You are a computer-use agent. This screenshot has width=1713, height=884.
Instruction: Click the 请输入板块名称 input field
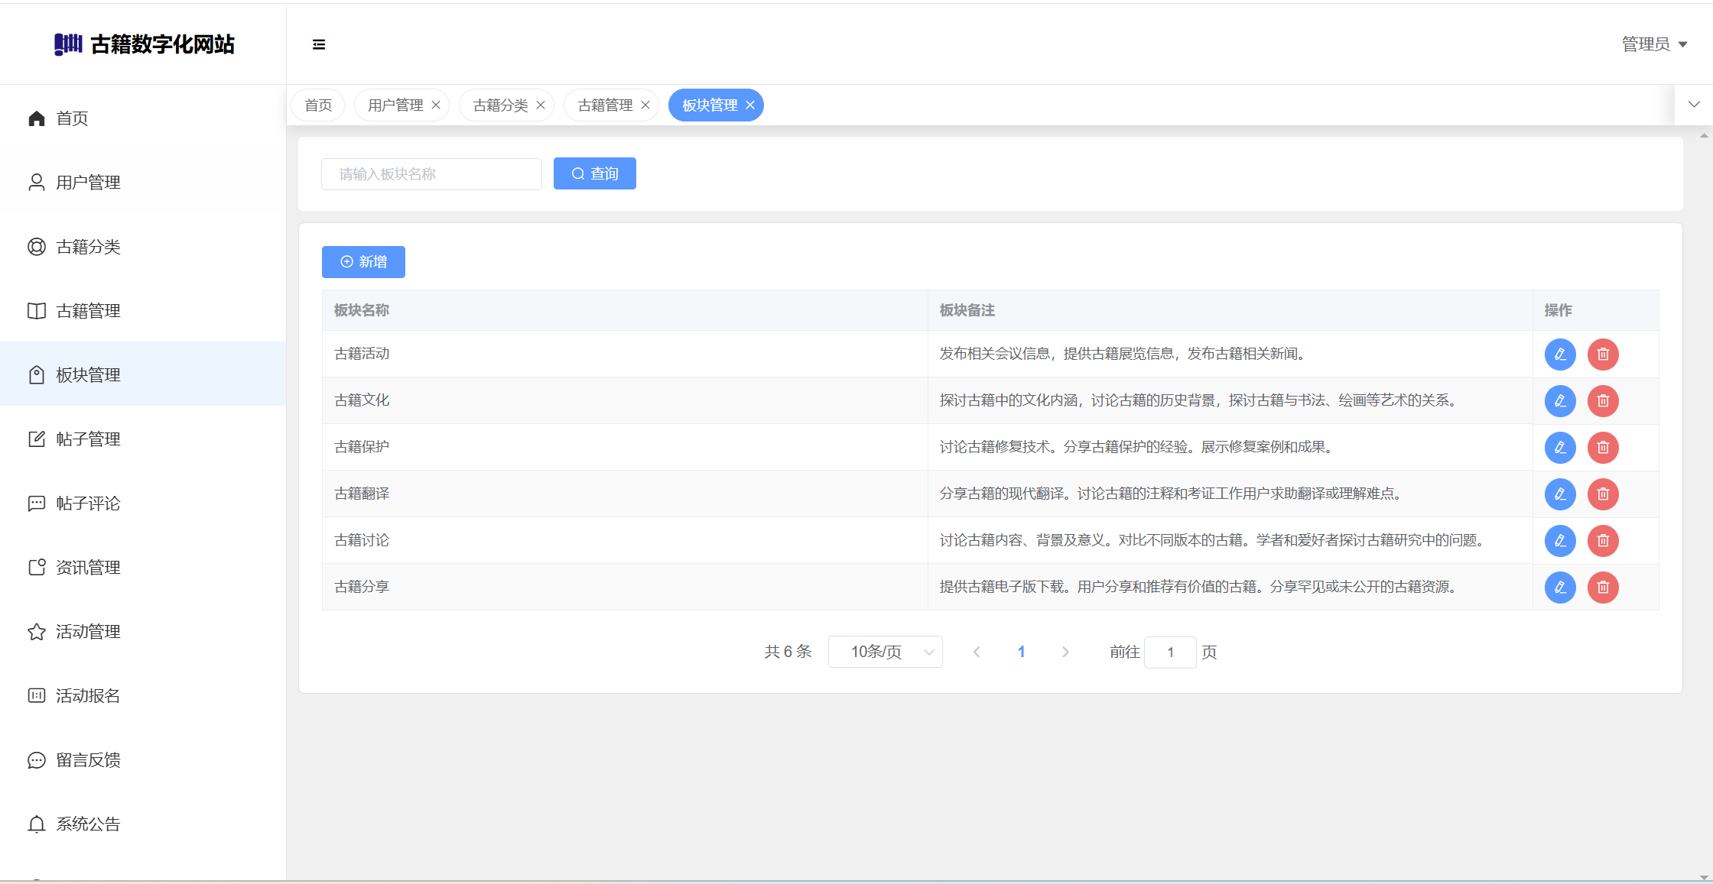point(431,174)
